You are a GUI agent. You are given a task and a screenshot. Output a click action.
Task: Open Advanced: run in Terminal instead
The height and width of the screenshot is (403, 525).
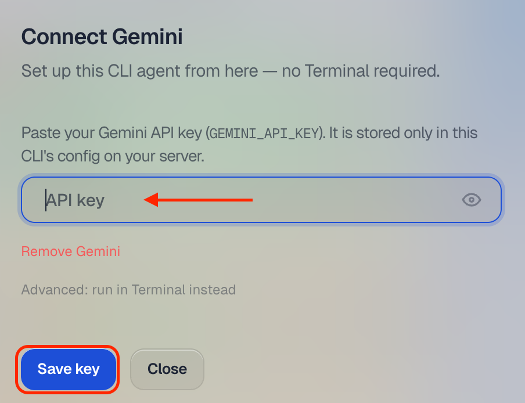[x=128, y=290]
